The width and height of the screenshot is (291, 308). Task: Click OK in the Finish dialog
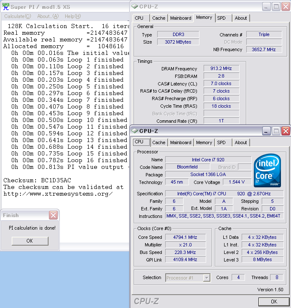point(30,241)
